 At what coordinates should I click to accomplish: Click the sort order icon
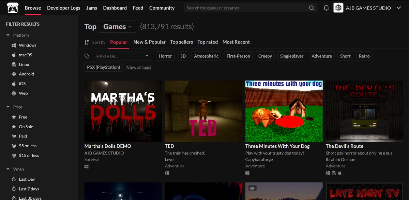[87, 42]
